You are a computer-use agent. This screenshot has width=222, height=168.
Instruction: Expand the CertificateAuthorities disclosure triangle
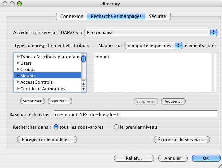[x=18, y=89]
